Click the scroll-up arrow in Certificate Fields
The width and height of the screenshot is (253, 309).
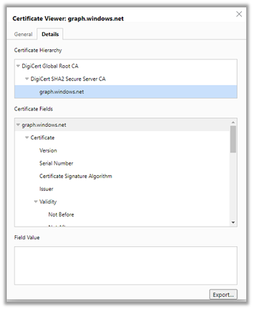click(x=233, y=122)
